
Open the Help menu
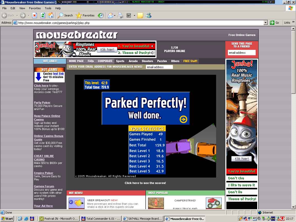click(x=58, y=8)
